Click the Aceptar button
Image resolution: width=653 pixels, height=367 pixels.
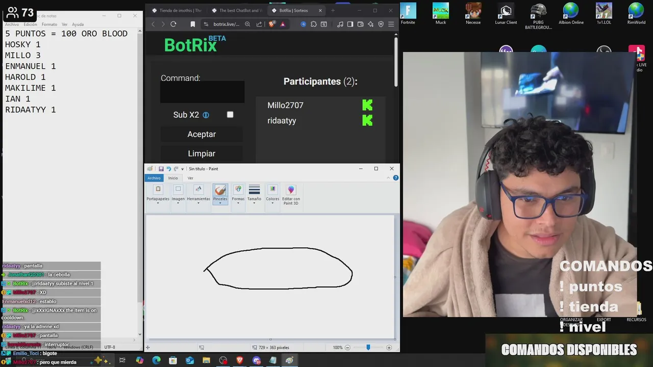point(202,134)
